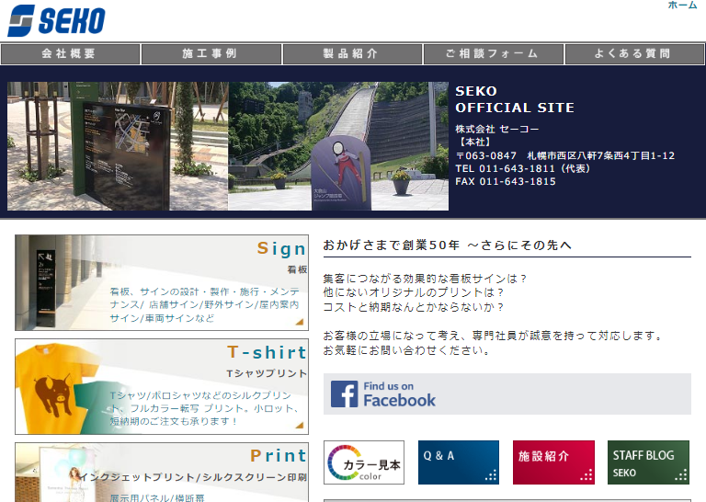Go to the 製品紹介 page
The width and height of the screenshot is (706, 502).
coord(352,54)
